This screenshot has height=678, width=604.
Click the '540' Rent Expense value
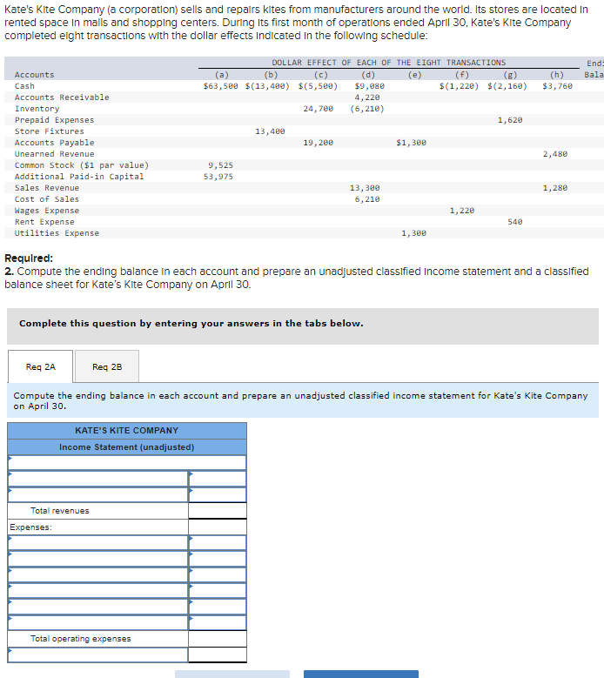(x=515, y=222)
